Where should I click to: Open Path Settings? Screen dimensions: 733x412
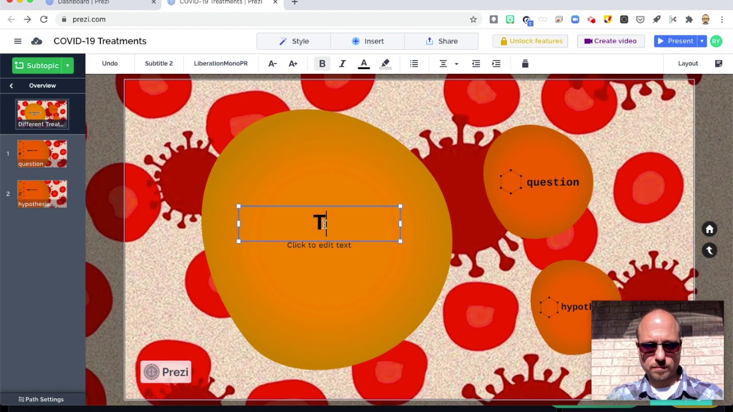tap(41, 399)
